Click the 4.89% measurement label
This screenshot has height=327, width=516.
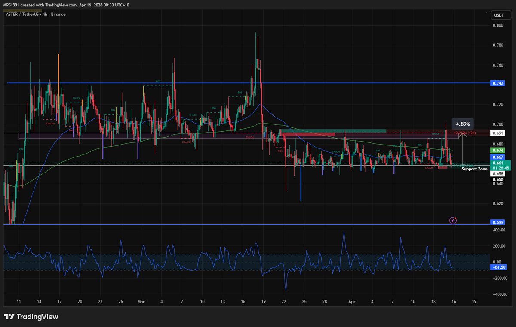coord(462,124)
